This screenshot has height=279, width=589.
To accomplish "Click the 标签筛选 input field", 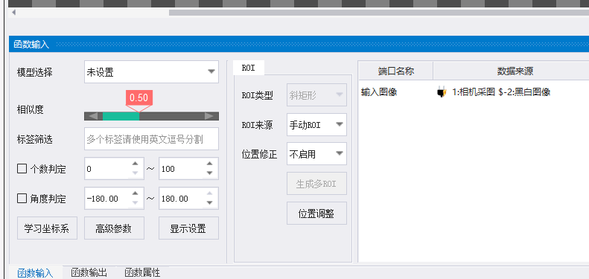I will click(x=151, y=139).
